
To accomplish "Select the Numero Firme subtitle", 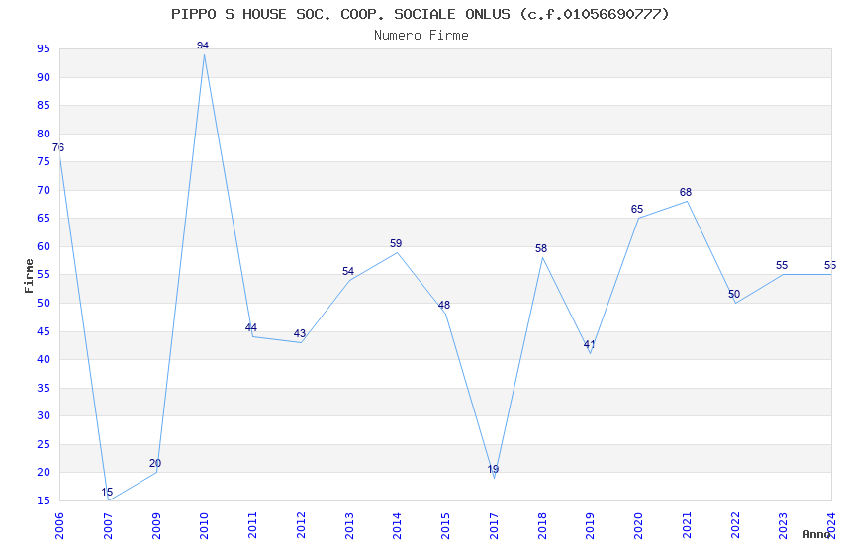I will [421, 36].
